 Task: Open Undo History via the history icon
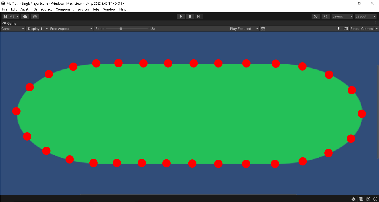315,16
